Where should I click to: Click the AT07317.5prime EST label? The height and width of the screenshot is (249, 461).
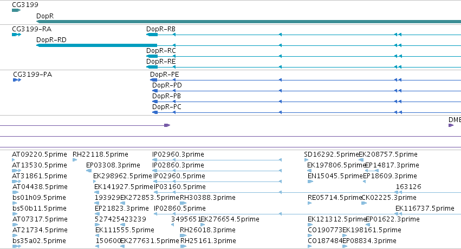click(40, 220)
